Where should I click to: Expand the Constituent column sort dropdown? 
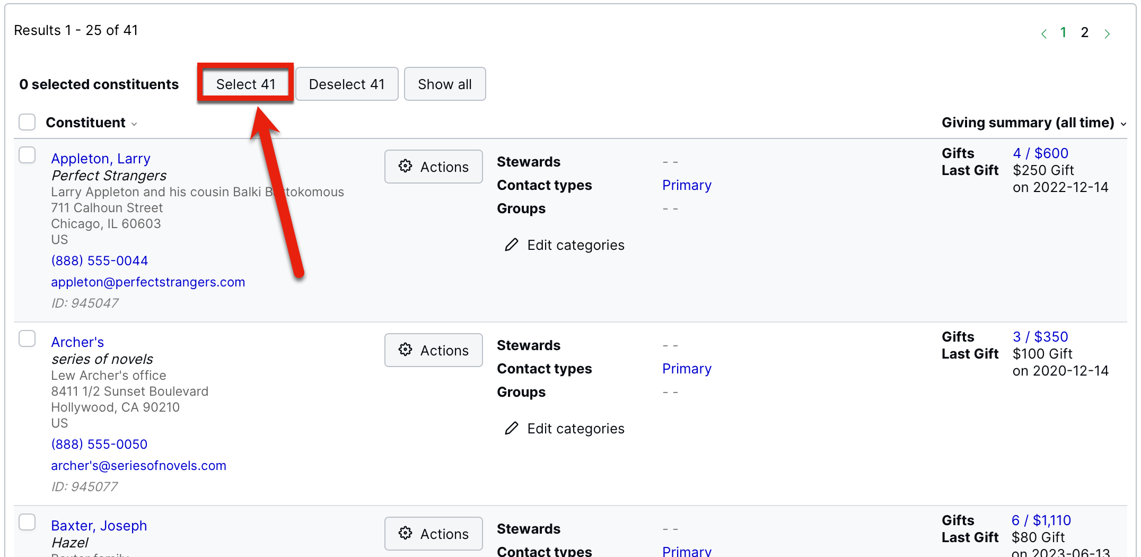tap(134, 124)
